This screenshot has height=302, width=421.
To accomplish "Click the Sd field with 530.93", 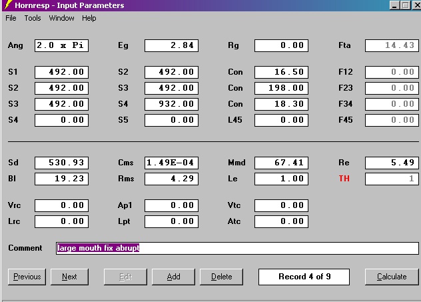I will [61, 163].
